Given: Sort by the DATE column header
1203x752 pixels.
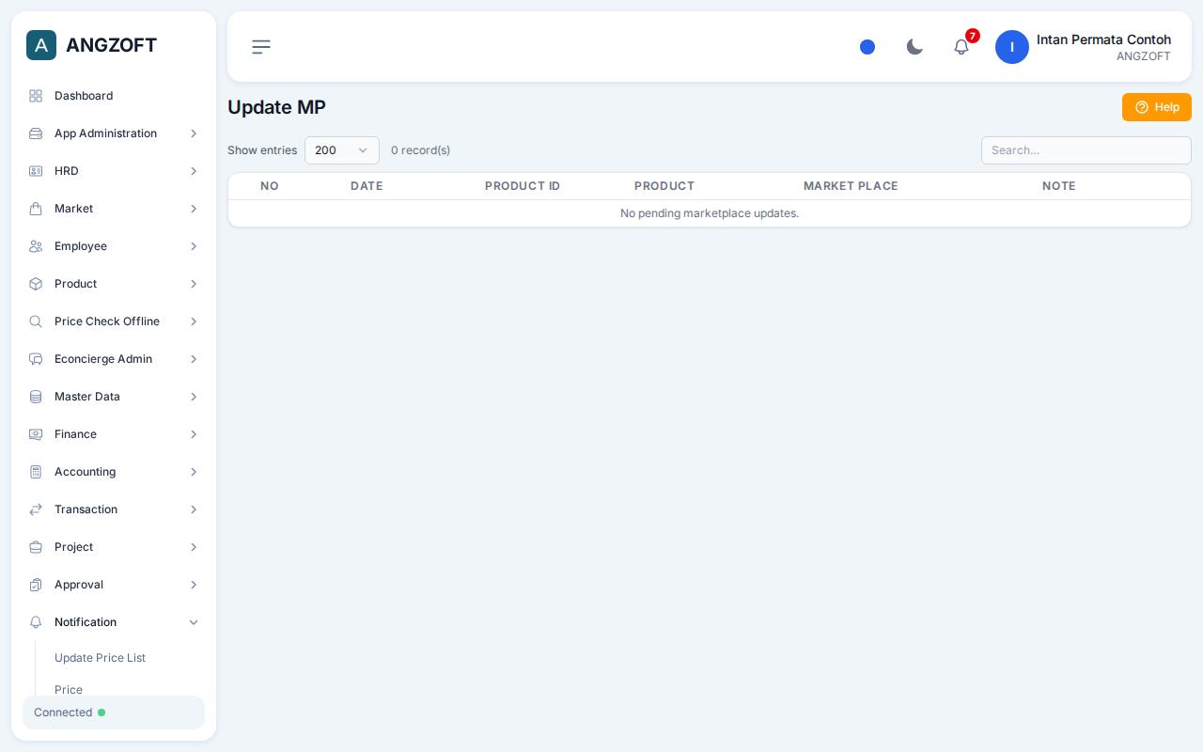Looking at the screenshot, I should click(x=367, y=186).
